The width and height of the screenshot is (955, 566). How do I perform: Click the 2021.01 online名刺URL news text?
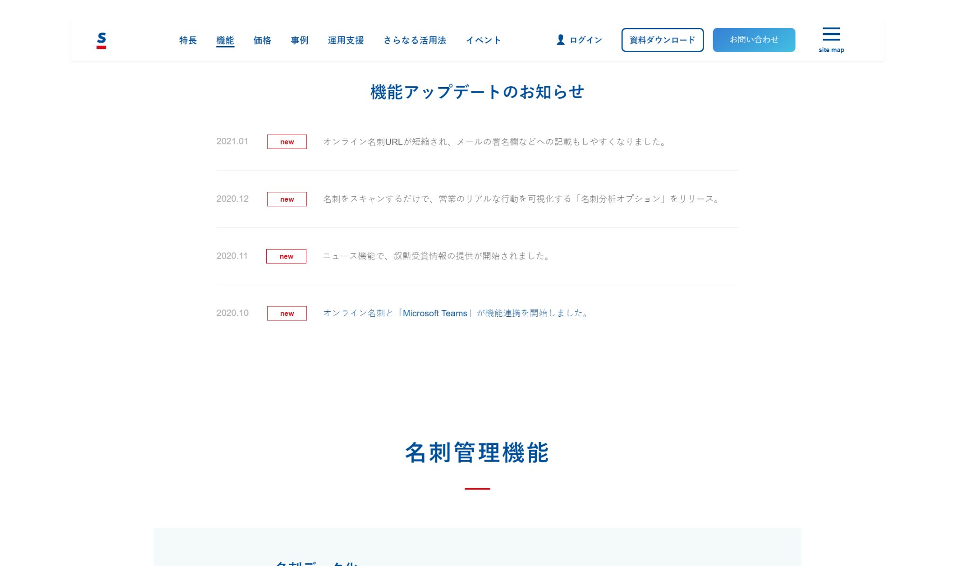495,142
